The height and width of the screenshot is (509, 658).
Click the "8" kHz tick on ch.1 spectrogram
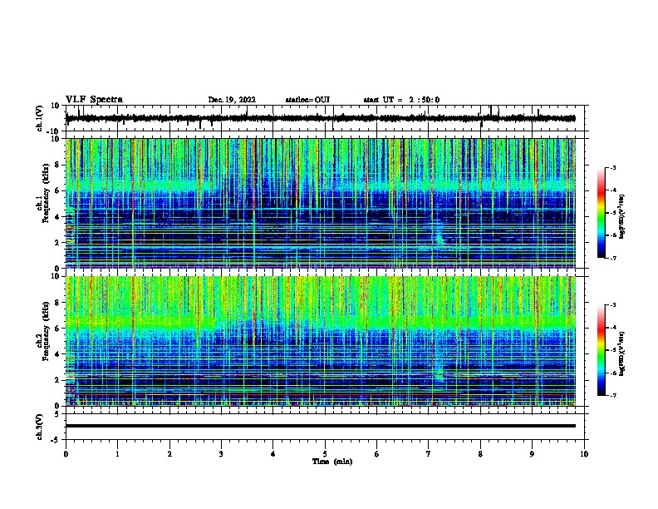point(57,165)
